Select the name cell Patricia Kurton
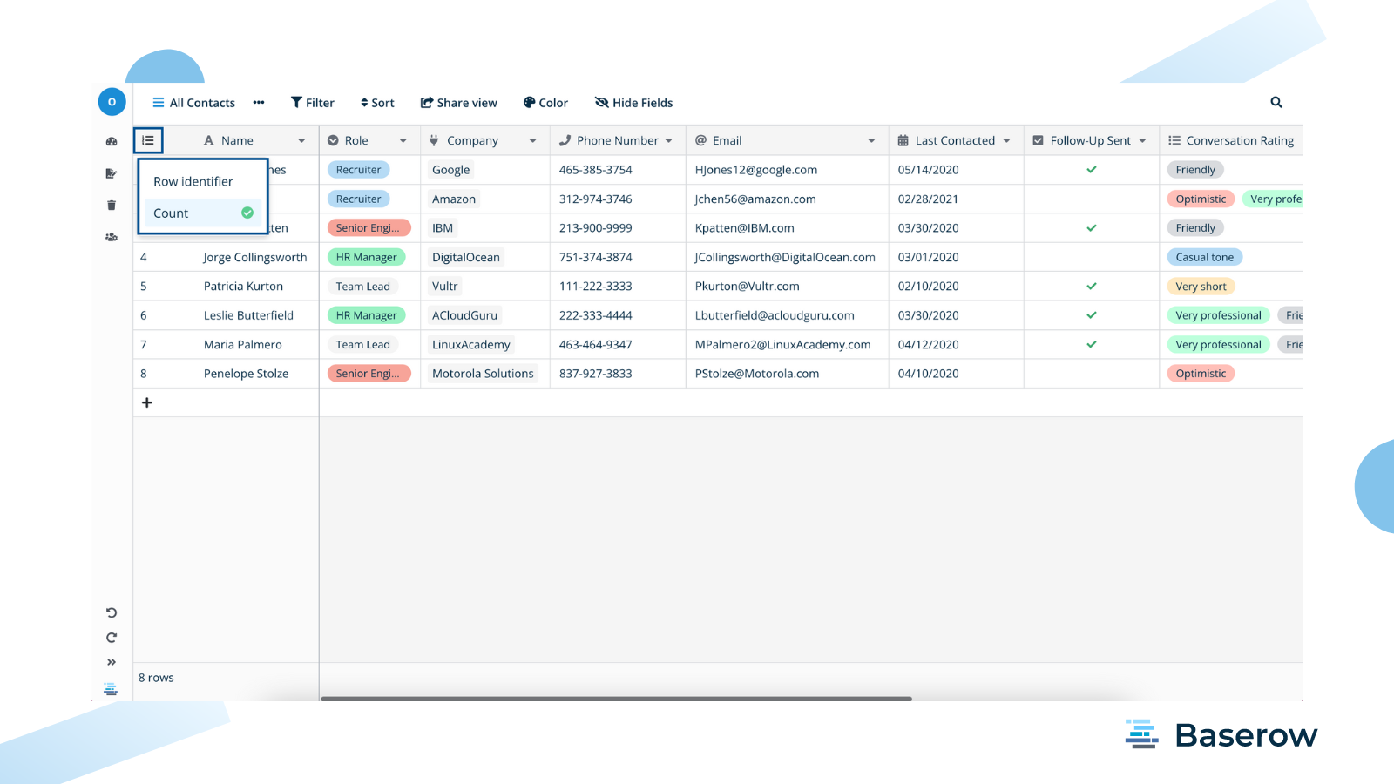The image size is (1394, 784). (243, 287)
